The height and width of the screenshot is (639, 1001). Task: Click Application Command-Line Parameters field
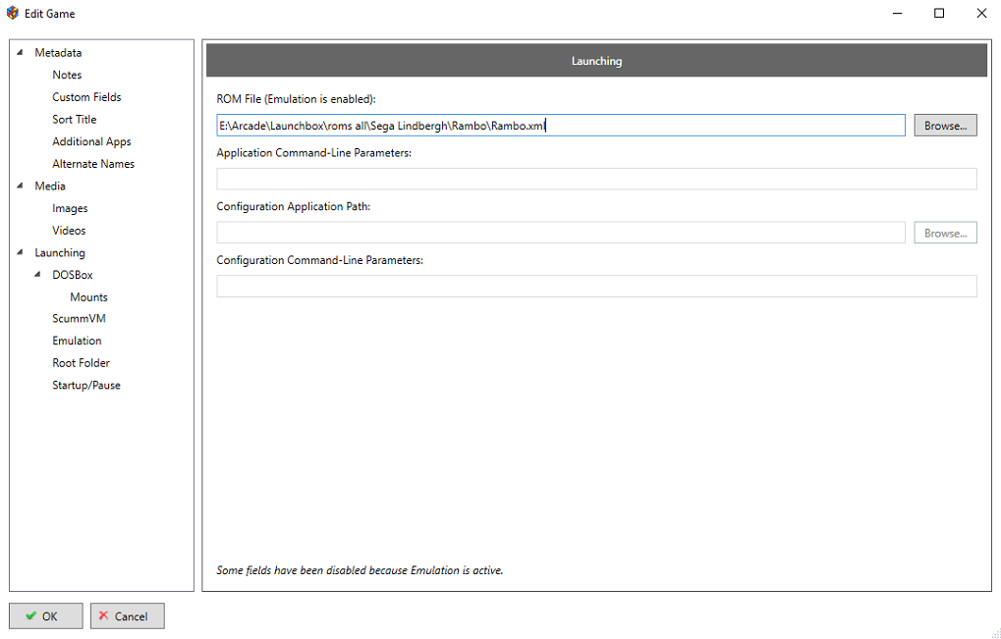pyautogui.click(x=596, y=180)
